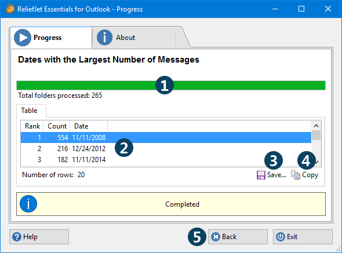Click the Total folders processed: 265 text

60,96
